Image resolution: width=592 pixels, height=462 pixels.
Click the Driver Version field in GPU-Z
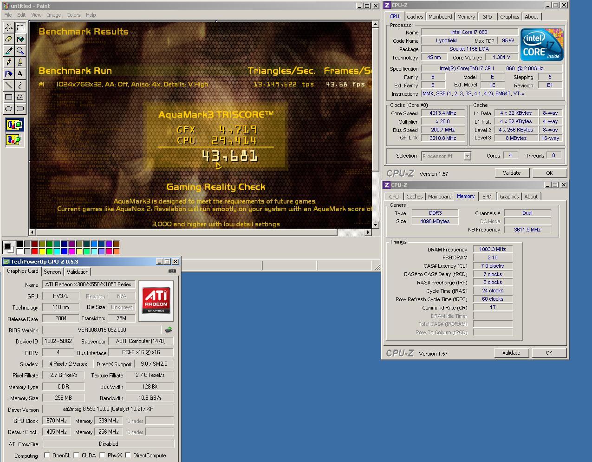click(x=108, y=409)
